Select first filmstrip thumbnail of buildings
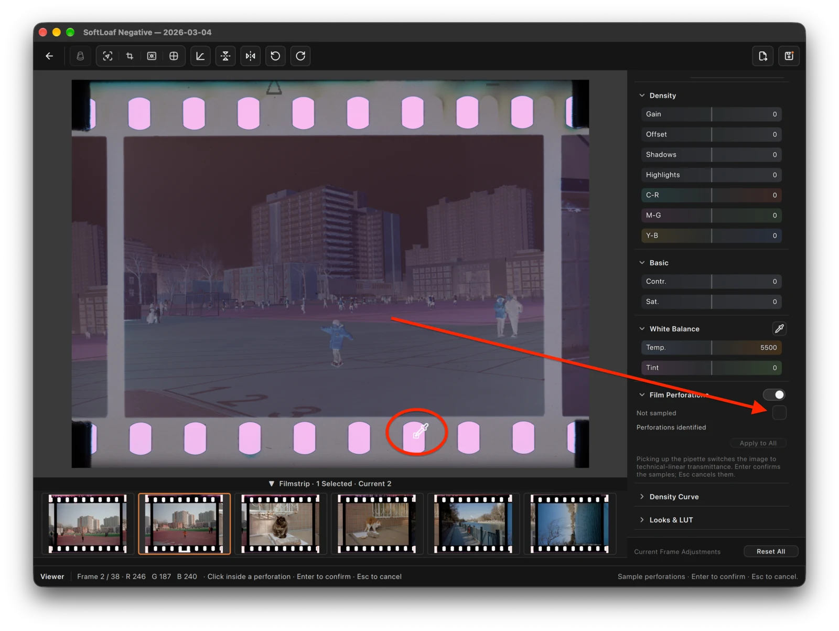 pyautogui.click(x=88, y=523)
